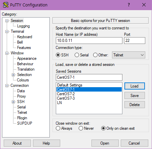The height and width of the screenshot is (149, 152).
Task: Select CentOS7-1 in the session list
Action: point(89,90)
